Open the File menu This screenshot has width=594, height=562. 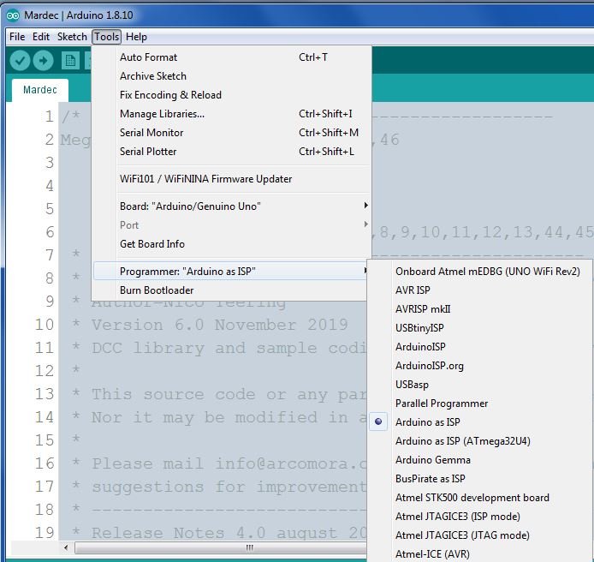click(x=17, y=37)
